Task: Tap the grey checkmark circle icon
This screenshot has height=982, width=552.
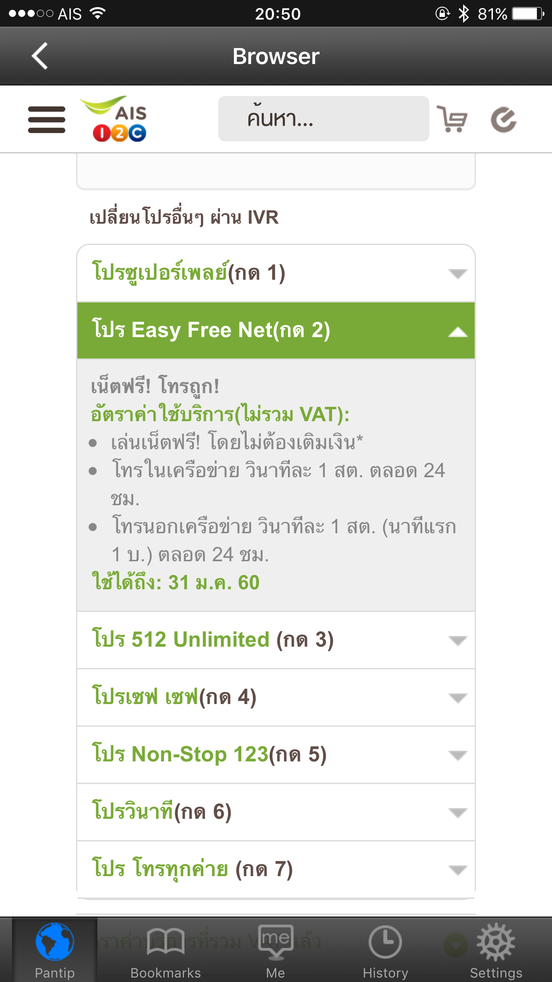Action: pos(504,119)
